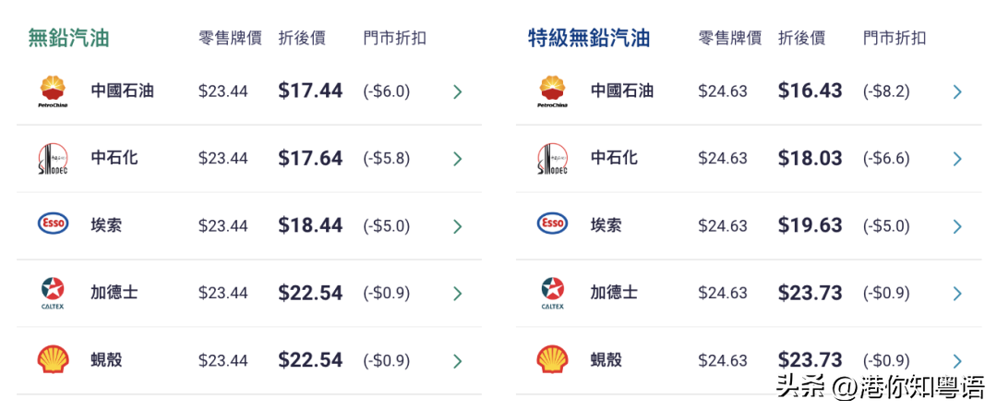Click Esso logo in 無鉛汽油 list
Image resolution: width=997 pixels, height=411 pixels.
[x=54, y=224]
